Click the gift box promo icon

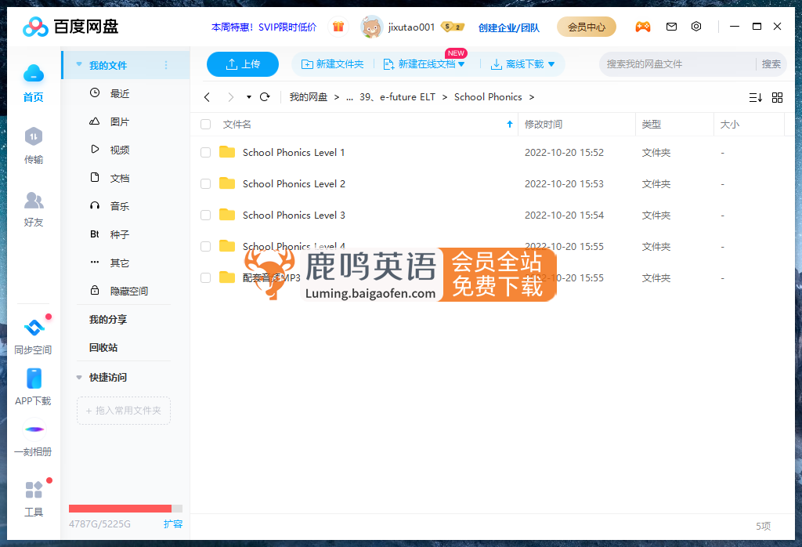(338, 27)
